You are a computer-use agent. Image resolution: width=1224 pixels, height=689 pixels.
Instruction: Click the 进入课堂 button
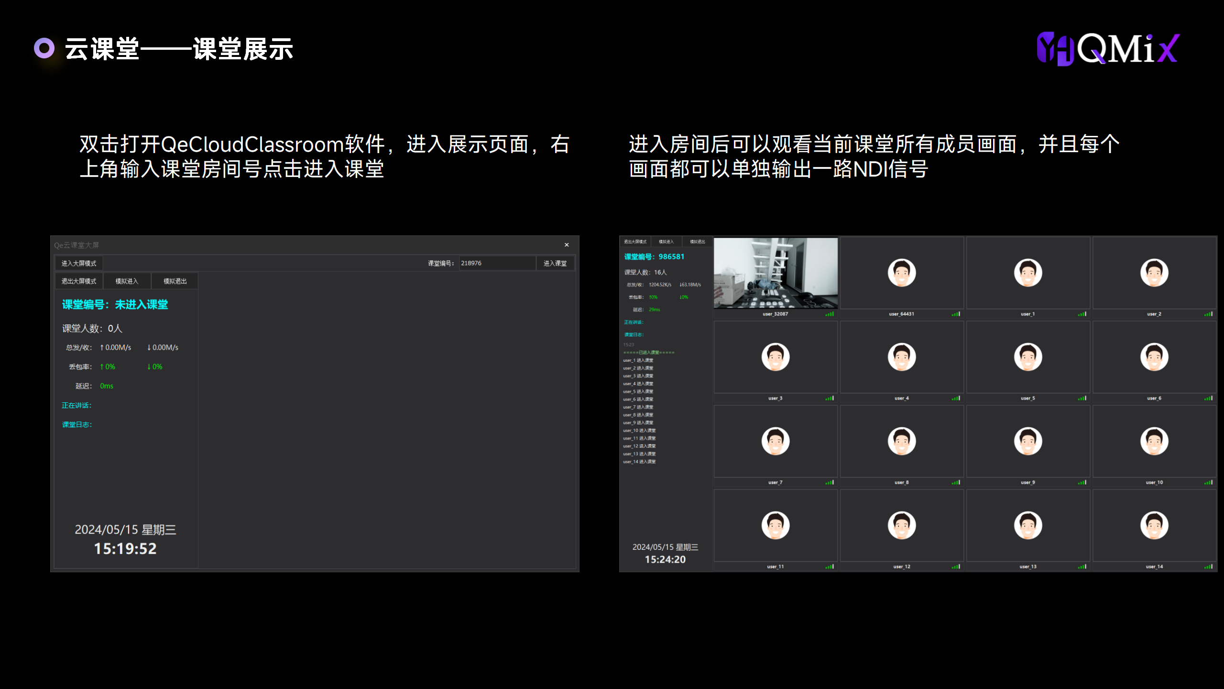(555, 263)
